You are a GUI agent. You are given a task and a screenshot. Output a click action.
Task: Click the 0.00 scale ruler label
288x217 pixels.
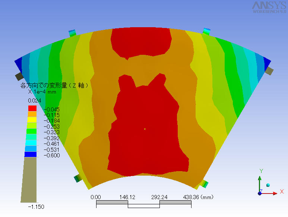coord(96,197)
